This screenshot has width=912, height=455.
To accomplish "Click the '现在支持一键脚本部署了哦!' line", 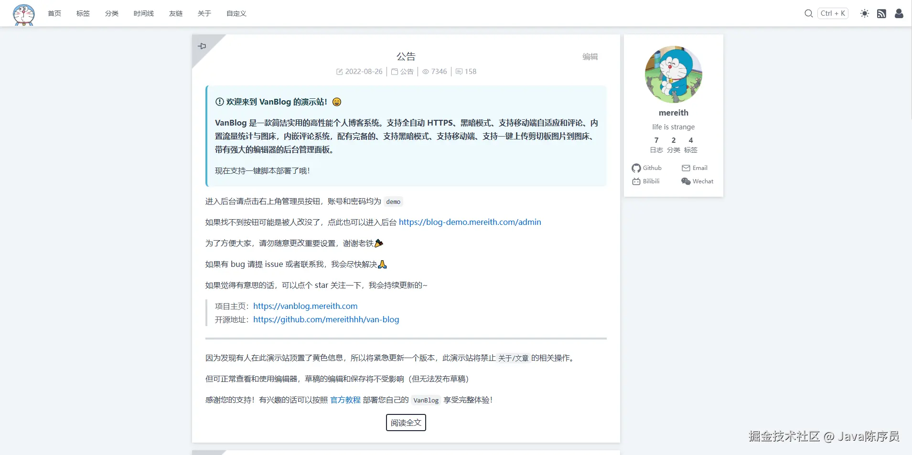I will pos(262,170).
